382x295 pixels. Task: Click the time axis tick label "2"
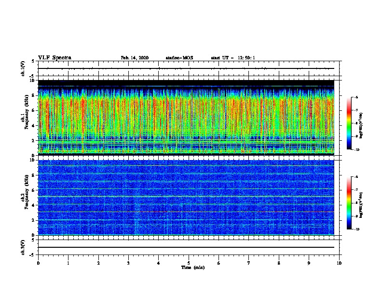(x=98, y=263)
